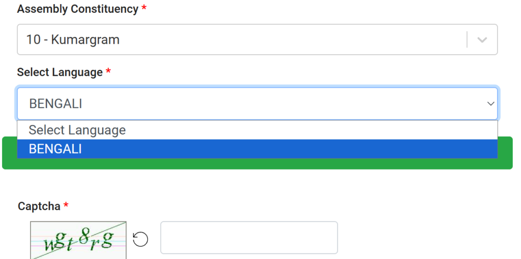This screenshot has width=521, height=259.
Task: Click the captcha code image
Action: click(x=78, y=240)
